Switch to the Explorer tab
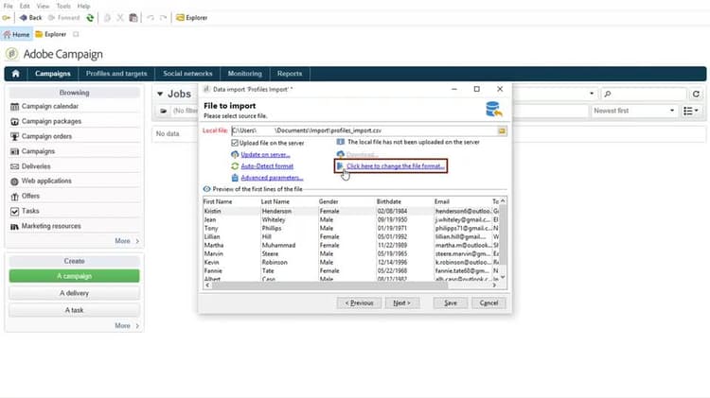The height and width of the screenshot is (398, 710). click(x=51, y=34)
